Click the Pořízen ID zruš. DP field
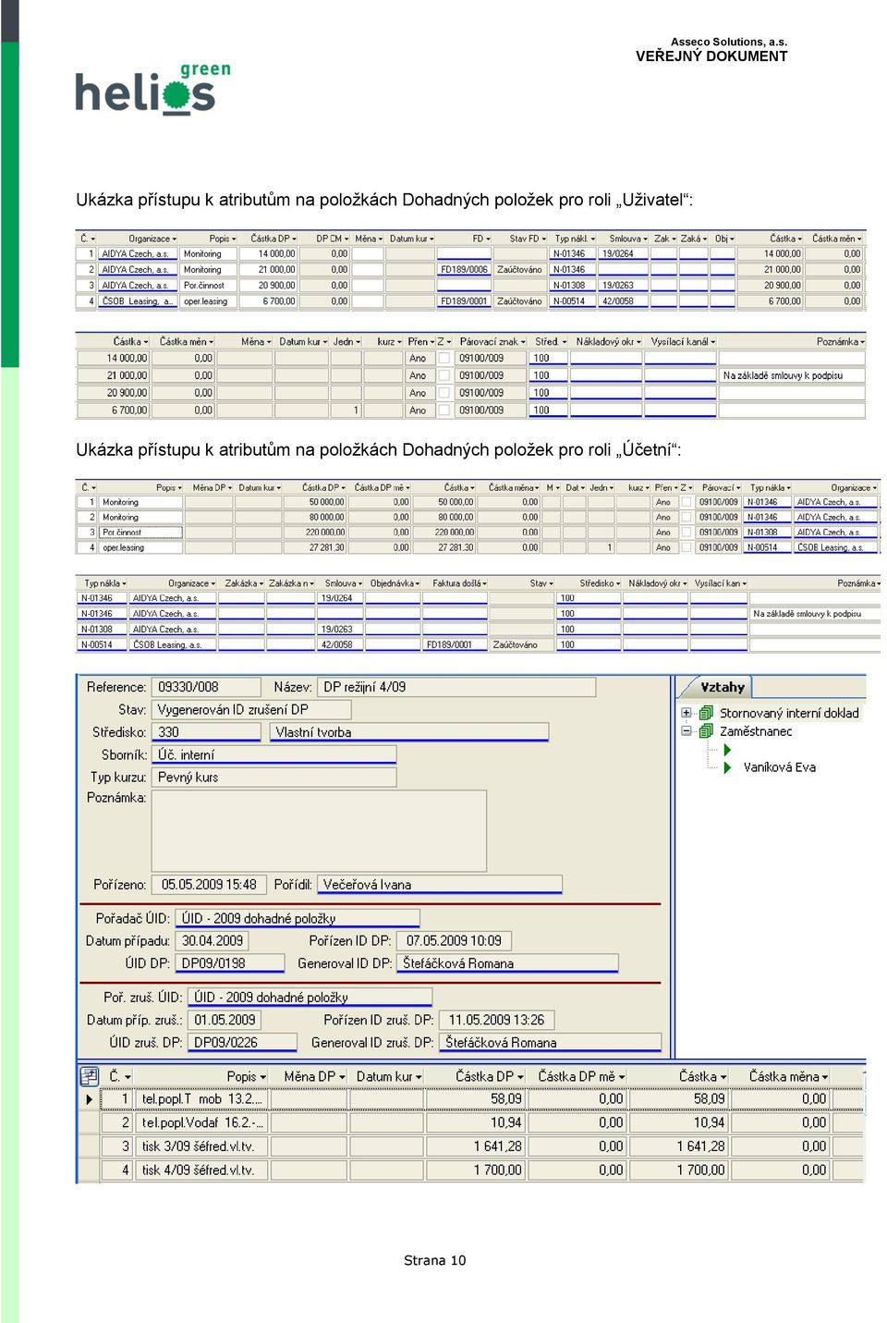The width and height of the screenshot is (887, 1323). [497, 1020]
